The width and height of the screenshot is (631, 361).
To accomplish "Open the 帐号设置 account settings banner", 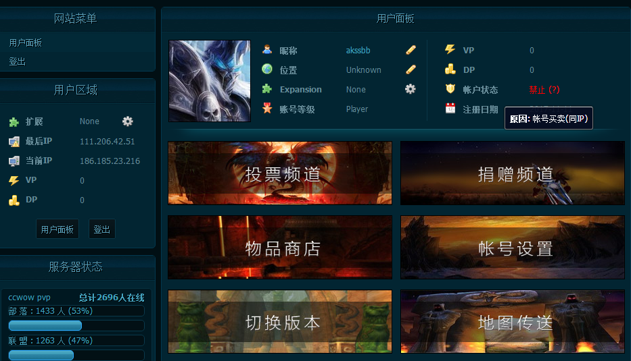I will point(512,247).
